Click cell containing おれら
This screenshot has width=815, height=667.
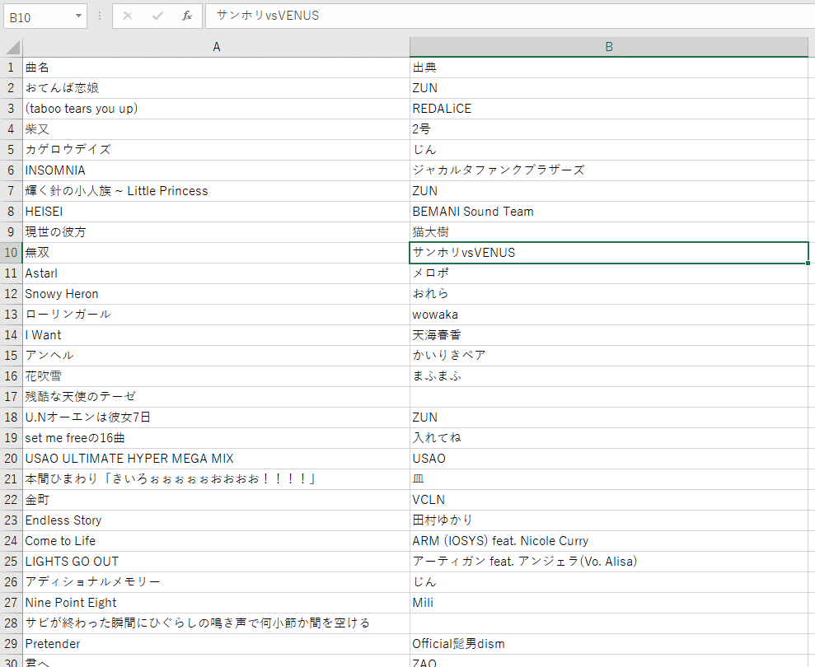[x=609, y=294]
